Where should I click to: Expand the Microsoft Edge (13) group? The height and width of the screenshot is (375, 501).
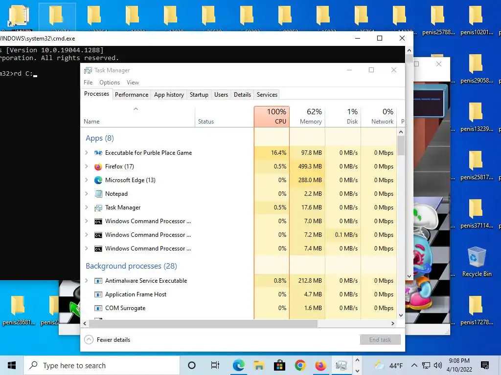pyautogui.click(x=86, y=180)
